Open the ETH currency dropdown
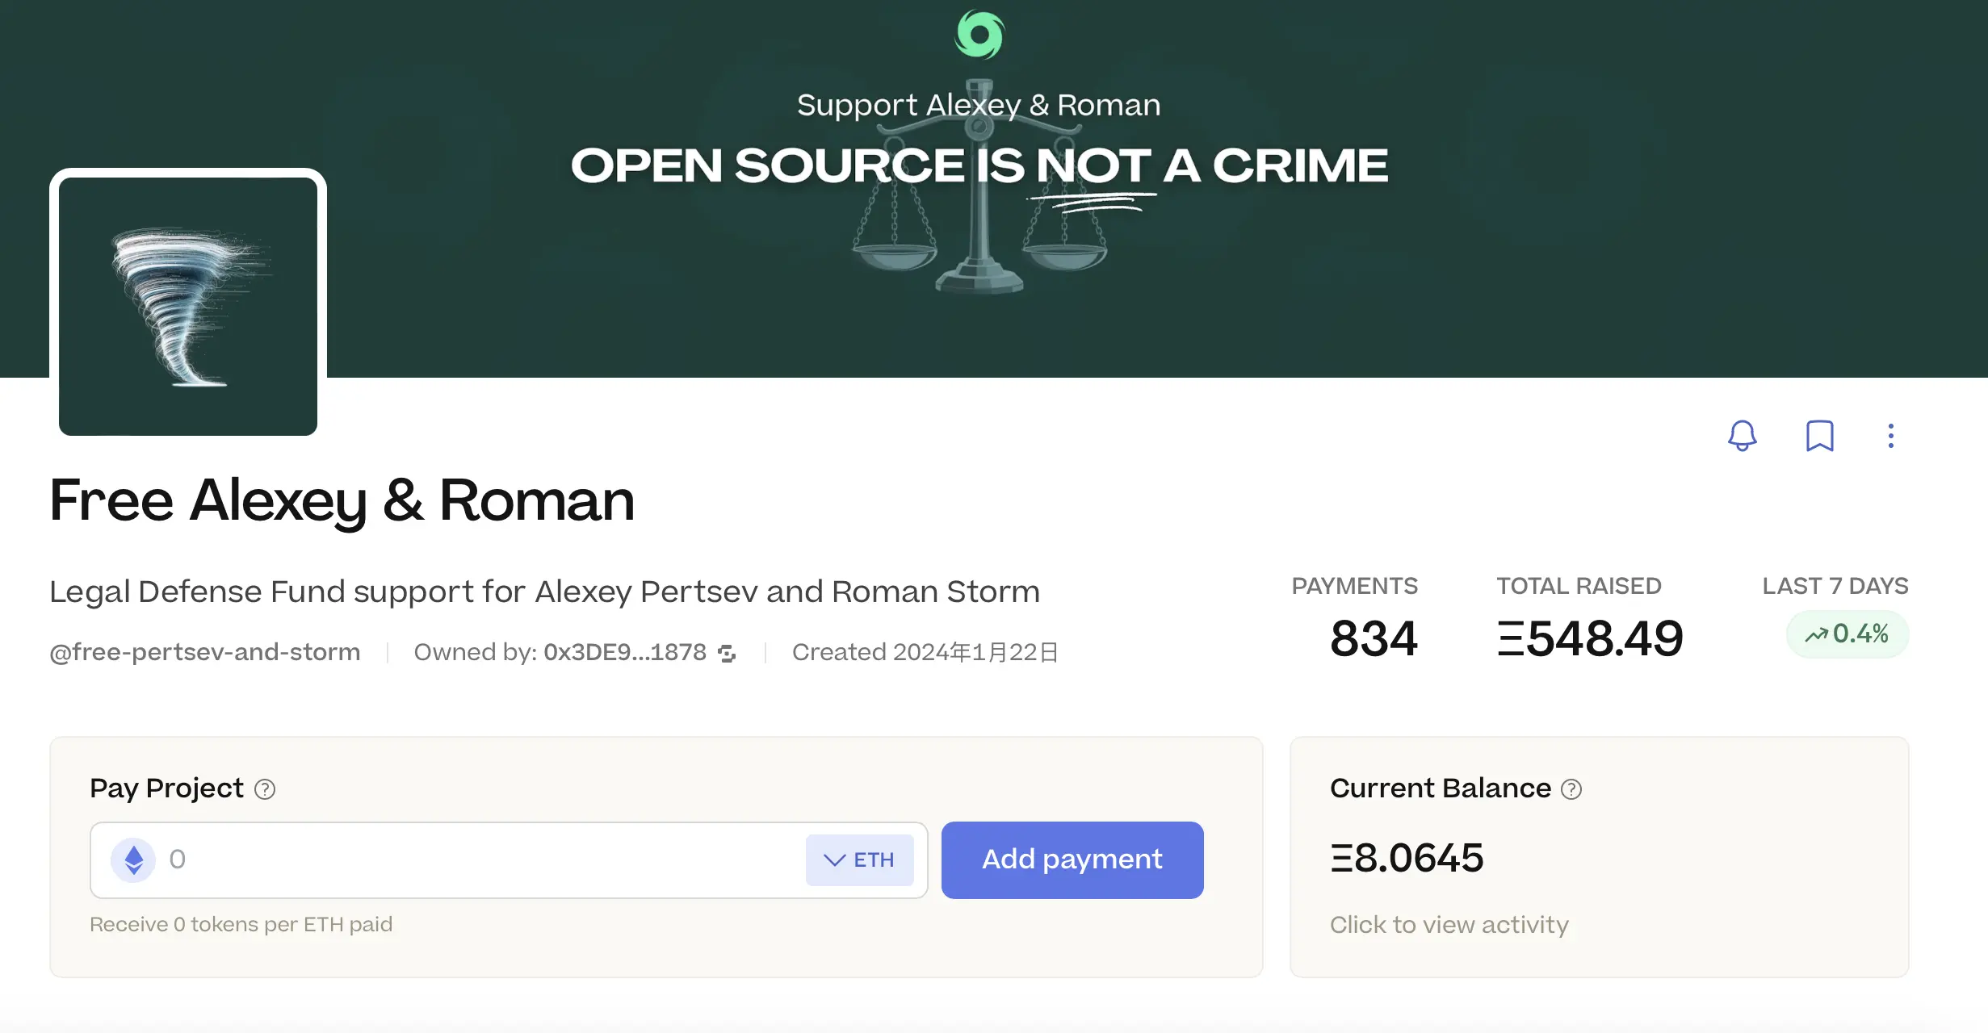The width and height of the screenshot is (1988, 1033). [859, 860]
